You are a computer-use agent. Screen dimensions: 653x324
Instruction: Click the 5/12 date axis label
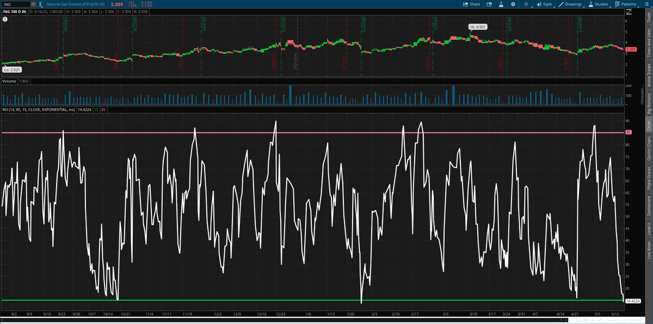615,314
